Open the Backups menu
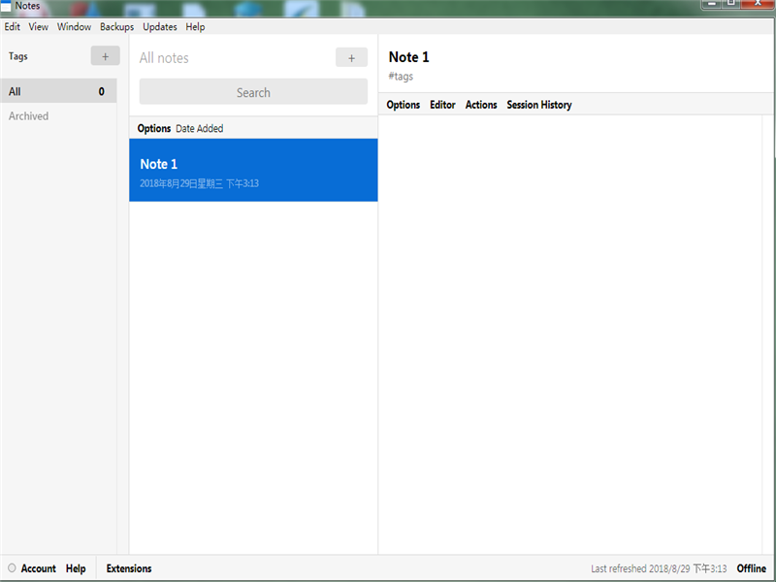776x582 pixels. pyautogui.click(x=116, y=27)
